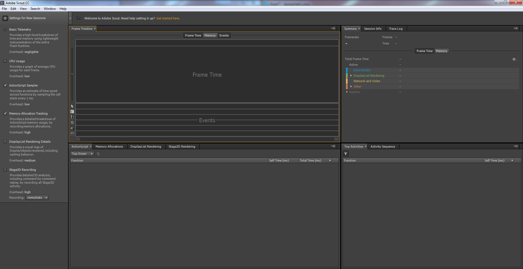
Task: Select Frame Time button in Summary panel
Action: [424, 51]
